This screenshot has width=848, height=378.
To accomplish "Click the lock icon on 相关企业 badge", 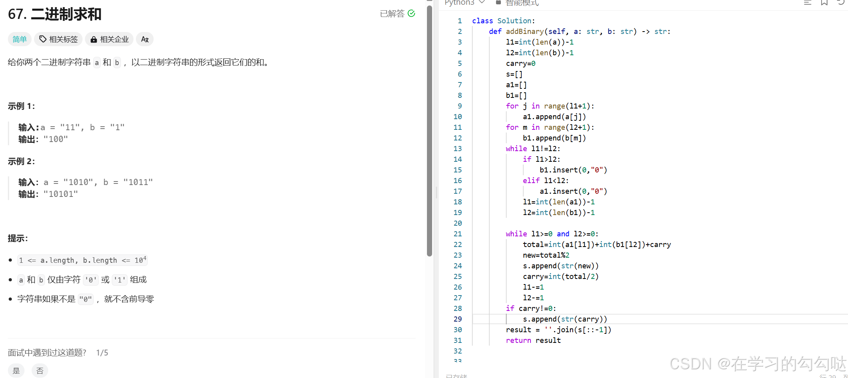I will pos(94,39).
